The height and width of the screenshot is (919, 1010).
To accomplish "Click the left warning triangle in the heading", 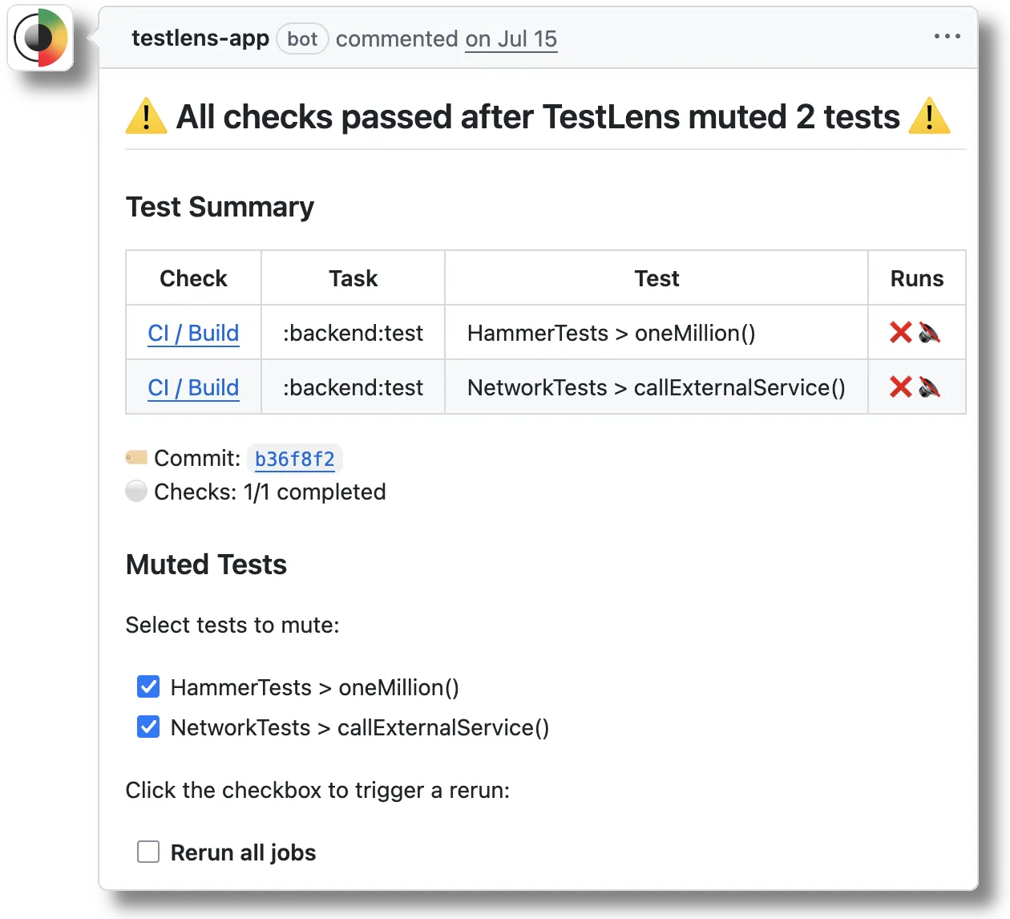I will coord(146,116).
